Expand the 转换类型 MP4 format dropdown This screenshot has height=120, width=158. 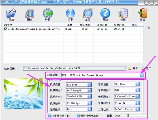pyautogui.click(x=142, y=75)
